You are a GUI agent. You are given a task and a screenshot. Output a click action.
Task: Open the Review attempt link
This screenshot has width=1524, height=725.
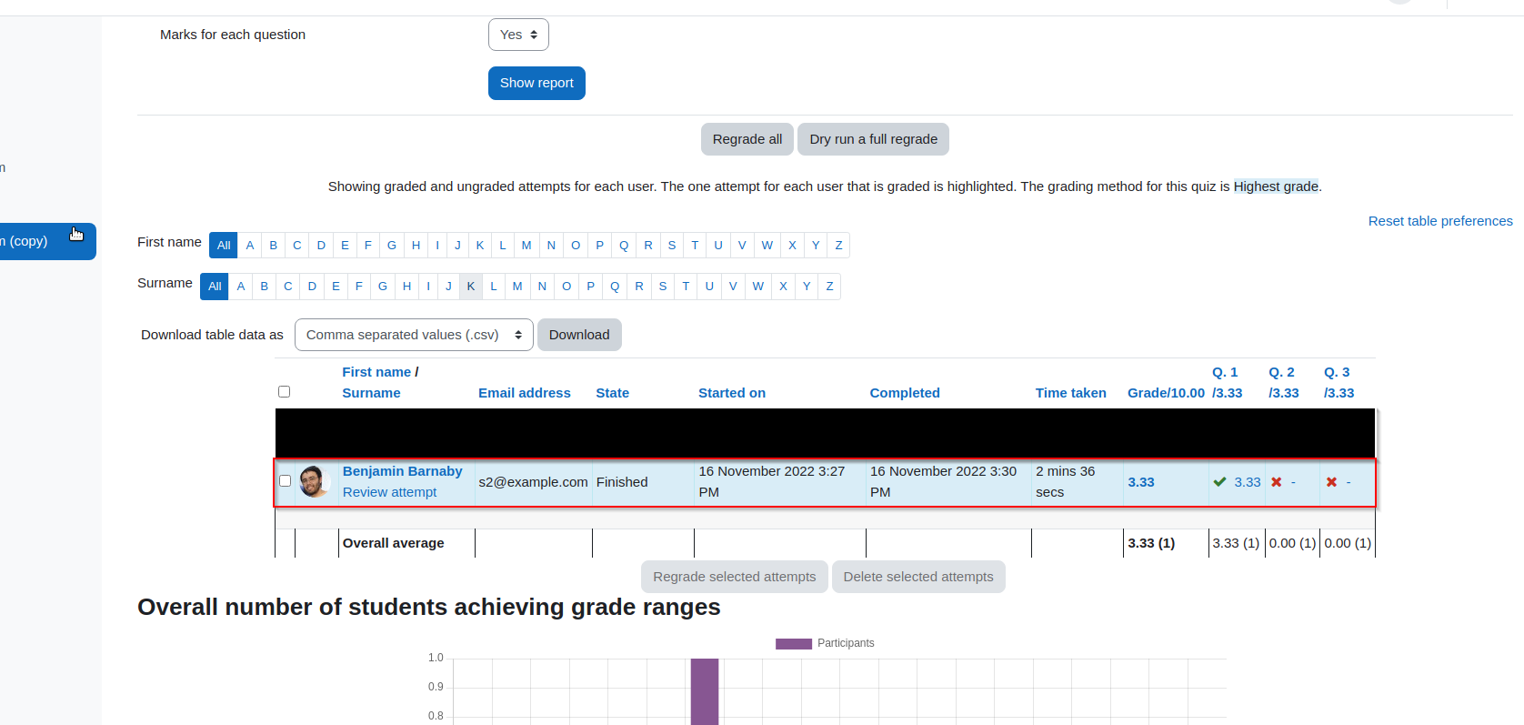(x=389, y=492)
